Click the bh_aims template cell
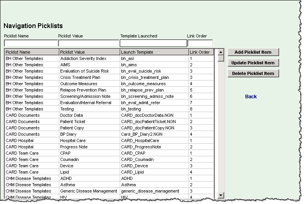 coord(154,65)
